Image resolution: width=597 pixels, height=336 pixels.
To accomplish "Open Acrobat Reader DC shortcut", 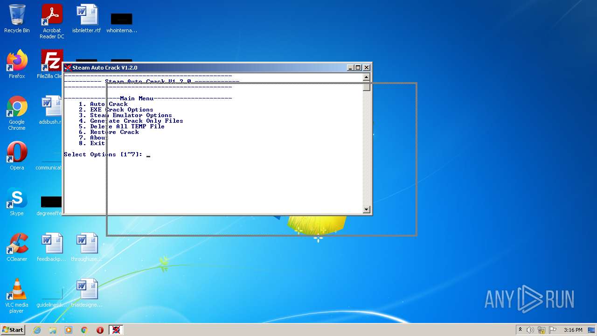I will [52, 22].
